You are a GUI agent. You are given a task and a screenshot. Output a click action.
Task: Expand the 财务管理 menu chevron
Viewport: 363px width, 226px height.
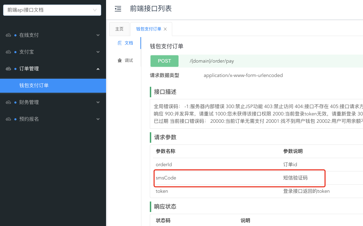[98, 102]
